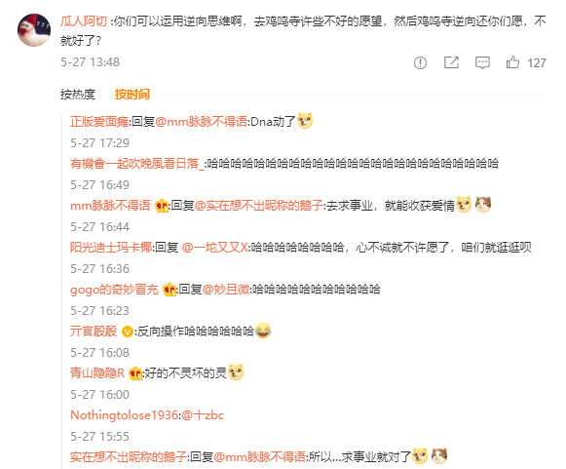Sort replies by 按时间
The width and height of the screenshot is (566, 469).
(132, 95)
